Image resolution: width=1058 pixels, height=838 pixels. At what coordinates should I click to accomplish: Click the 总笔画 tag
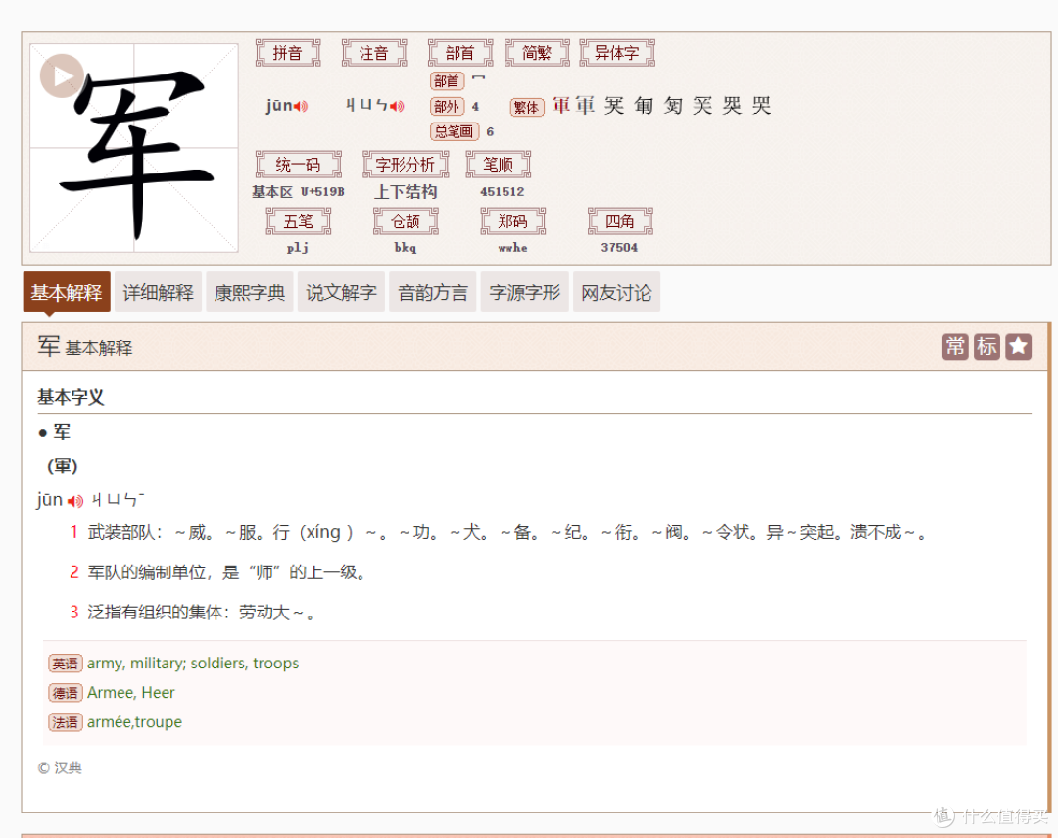pyautogui.click(x=455, y=131)
